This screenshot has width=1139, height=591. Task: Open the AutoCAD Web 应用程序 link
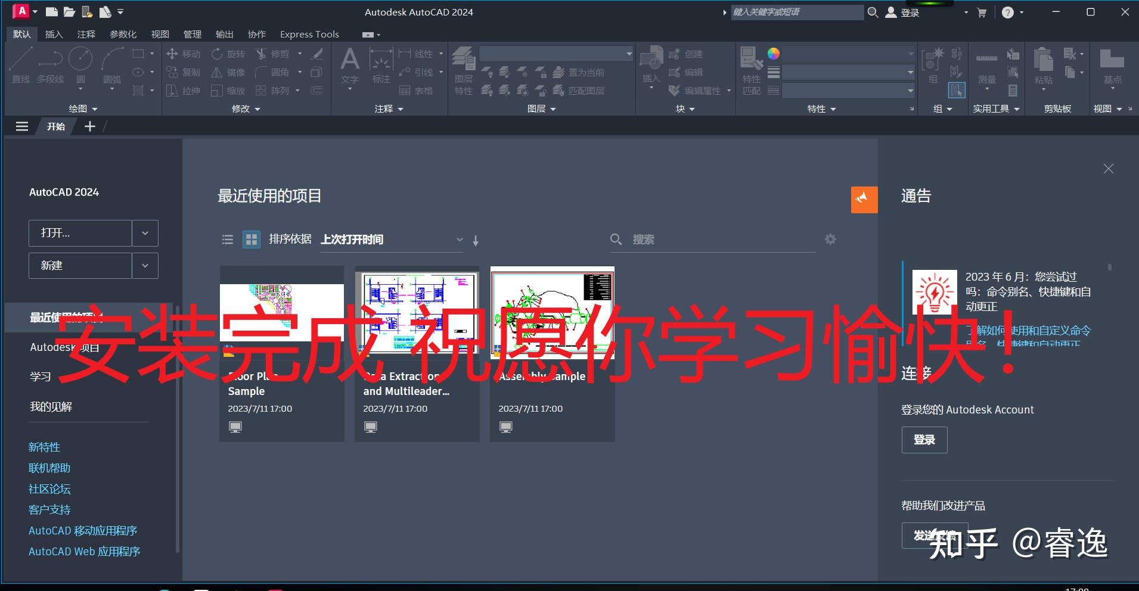point(83,551)
